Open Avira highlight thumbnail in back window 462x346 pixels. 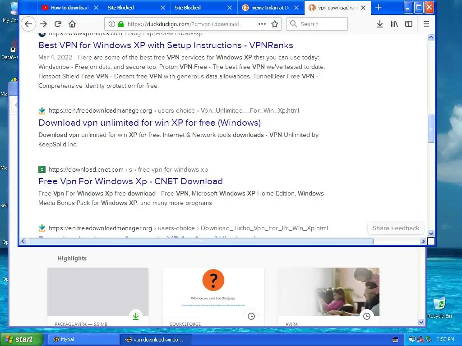tap(328, 292)
